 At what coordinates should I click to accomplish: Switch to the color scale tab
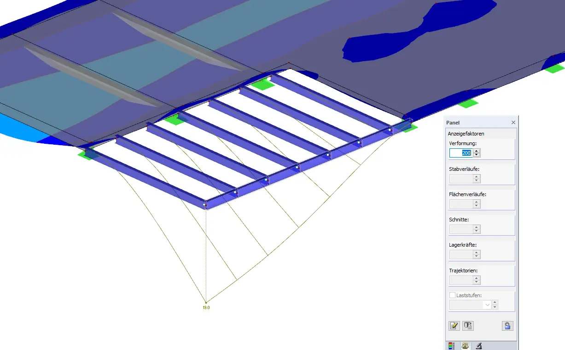[450, 345]
